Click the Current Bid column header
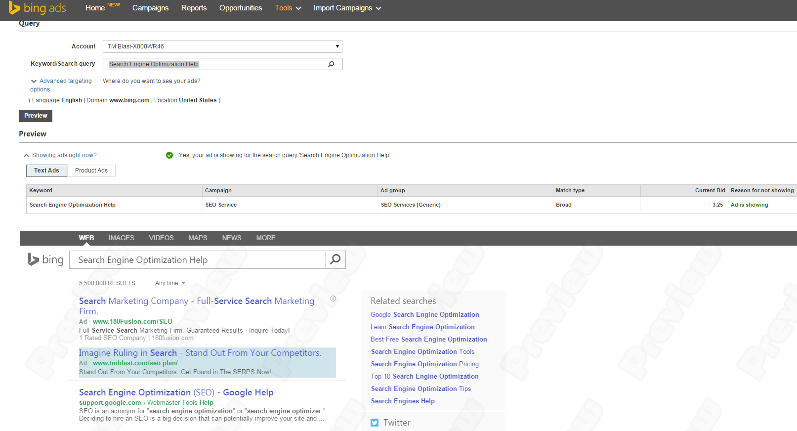The width and height of the screenshot is (797, 431). 684,190
